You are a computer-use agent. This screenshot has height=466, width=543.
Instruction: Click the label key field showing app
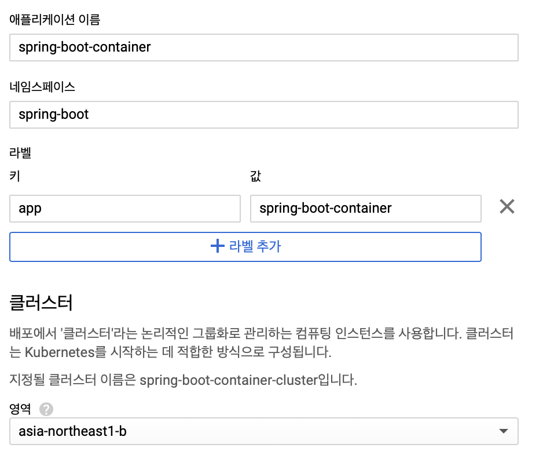pos(124,209)
